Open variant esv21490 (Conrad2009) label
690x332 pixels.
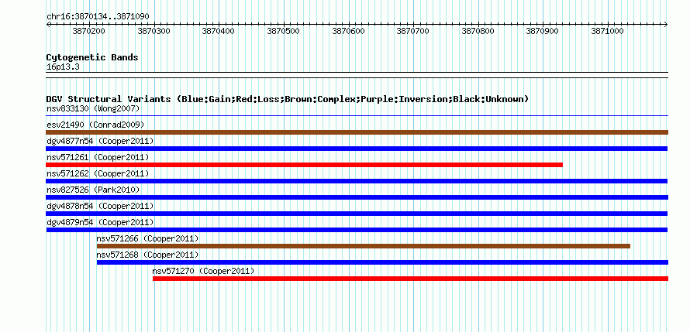coord(95,125)
